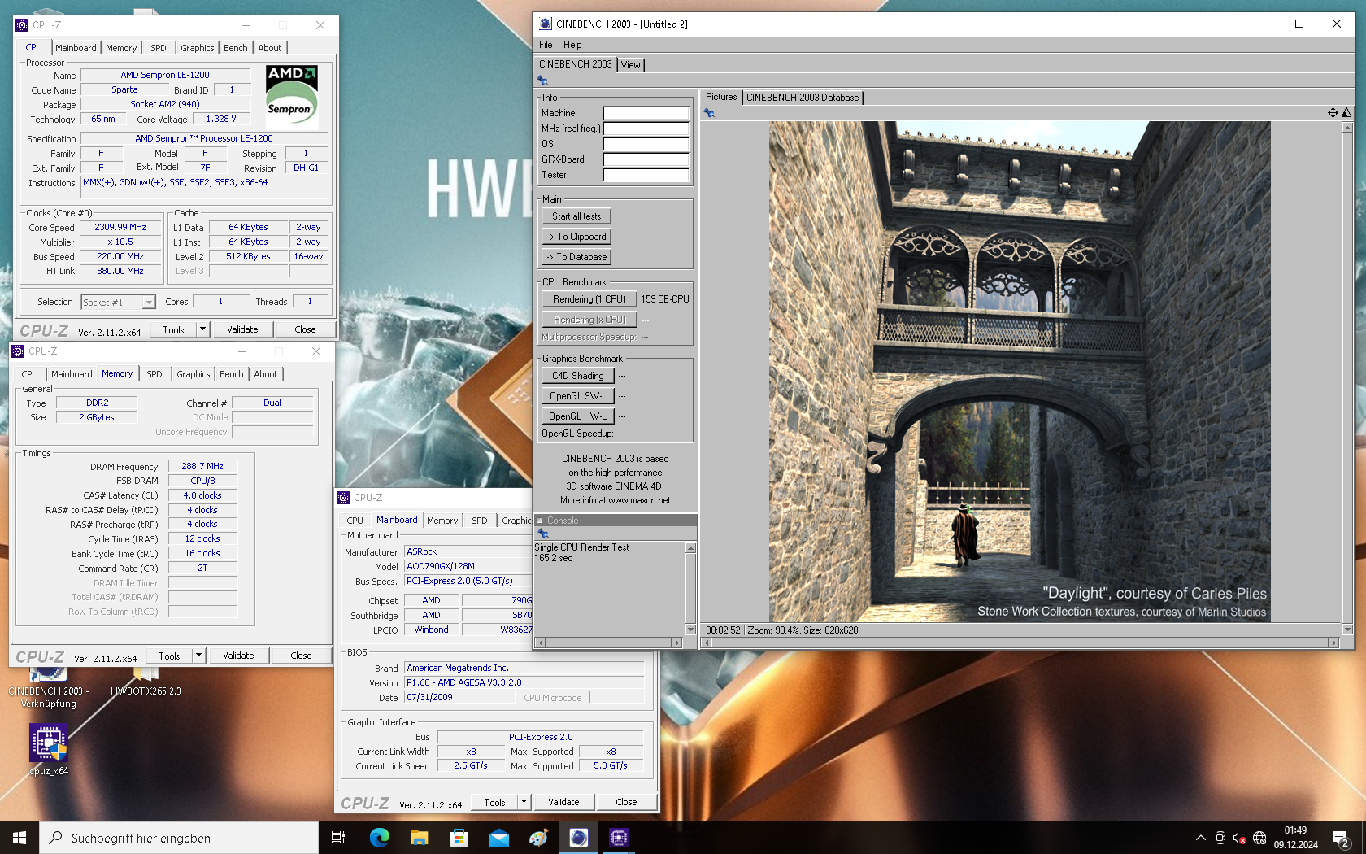This screenshot has width=1366, height=854.
Task: Open Memory tab in CPU-Z Mainboard window
Action: 442,521
